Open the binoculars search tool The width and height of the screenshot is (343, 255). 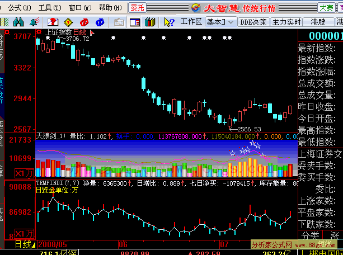coord(18,22)
